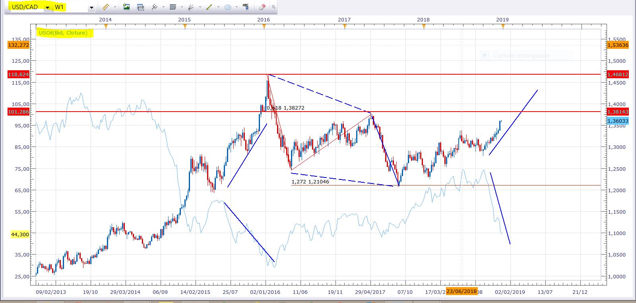
Task: Select the Fibonacci retracement lines tool
Action: (x=173, y=7)
